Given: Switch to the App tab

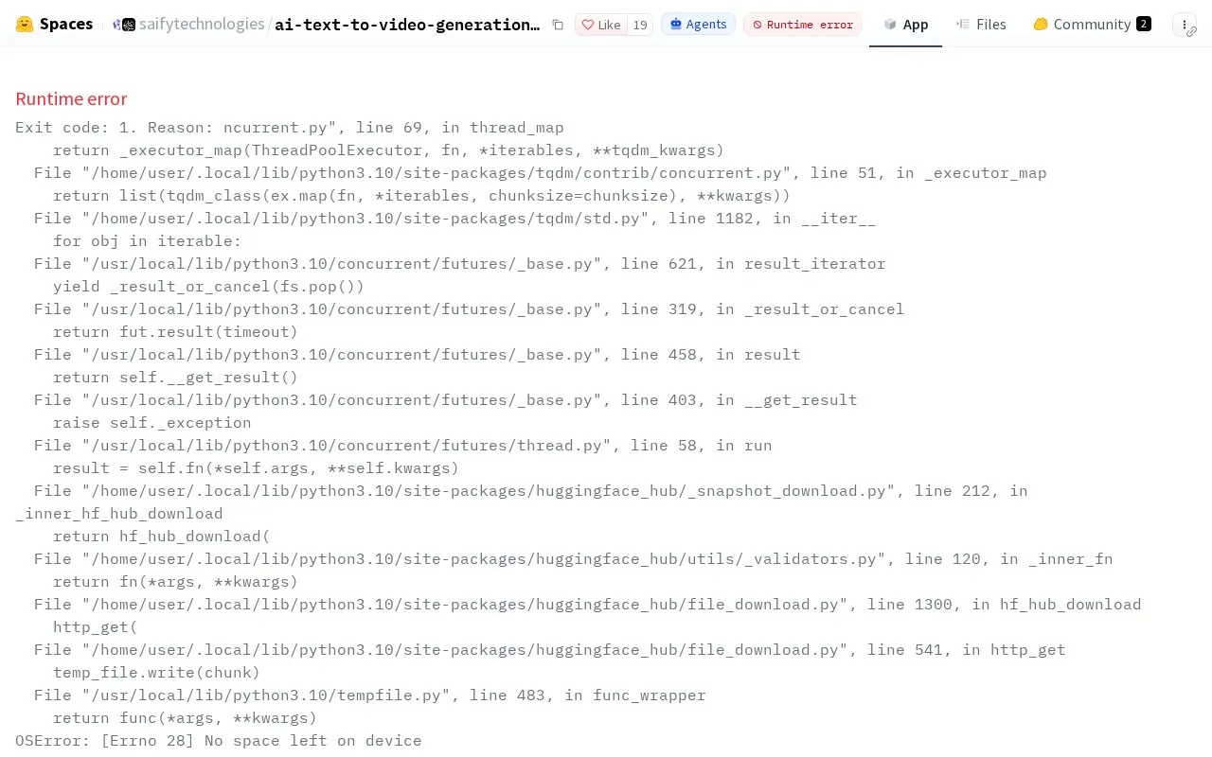Looking at the screenshot, I should coord(905,25).
